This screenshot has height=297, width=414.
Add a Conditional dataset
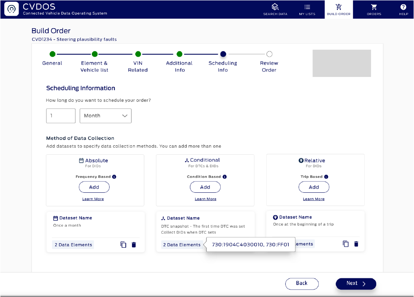point(205,187)
